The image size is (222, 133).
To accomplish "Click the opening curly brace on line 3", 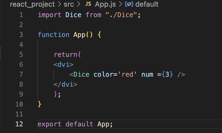I will click(x=99, y=35).
